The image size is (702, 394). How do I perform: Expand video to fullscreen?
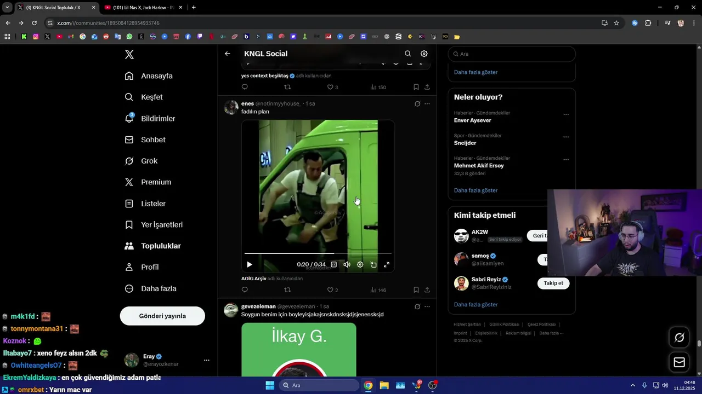click(387, 264)
